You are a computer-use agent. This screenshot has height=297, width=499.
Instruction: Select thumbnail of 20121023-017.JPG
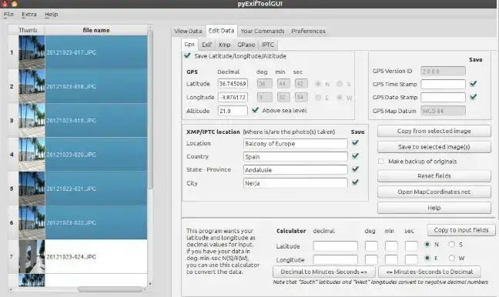(32, 52)
